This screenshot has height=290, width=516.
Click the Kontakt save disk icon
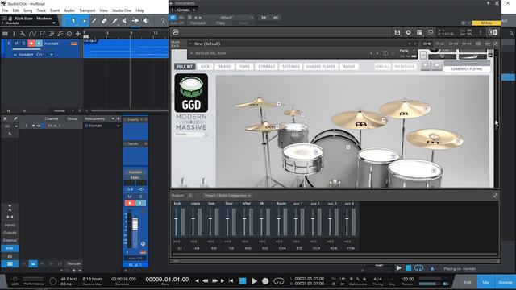click(397, 32)
